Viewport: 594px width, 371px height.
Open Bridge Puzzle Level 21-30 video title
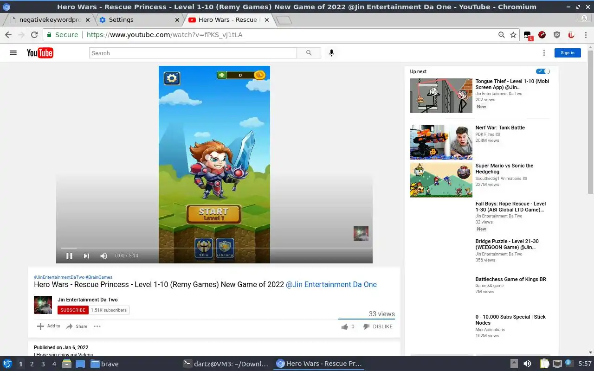click(x=507, y=244)
